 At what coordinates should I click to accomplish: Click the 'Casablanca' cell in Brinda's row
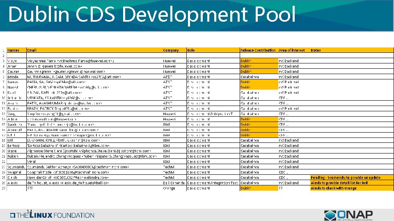(250, 77)
